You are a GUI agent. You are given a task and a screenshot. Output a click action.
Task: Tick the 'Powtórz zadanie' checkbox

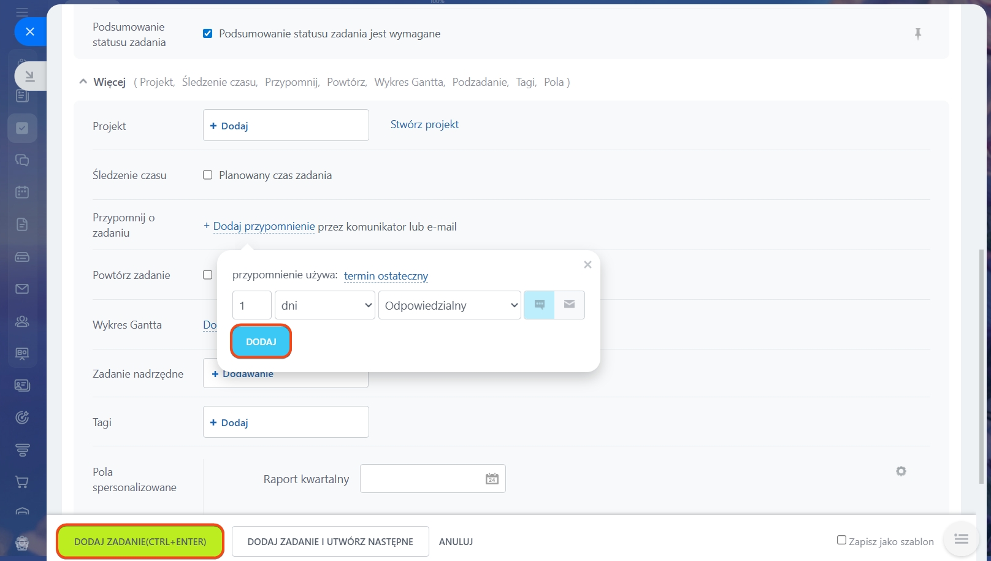[208, 275]
